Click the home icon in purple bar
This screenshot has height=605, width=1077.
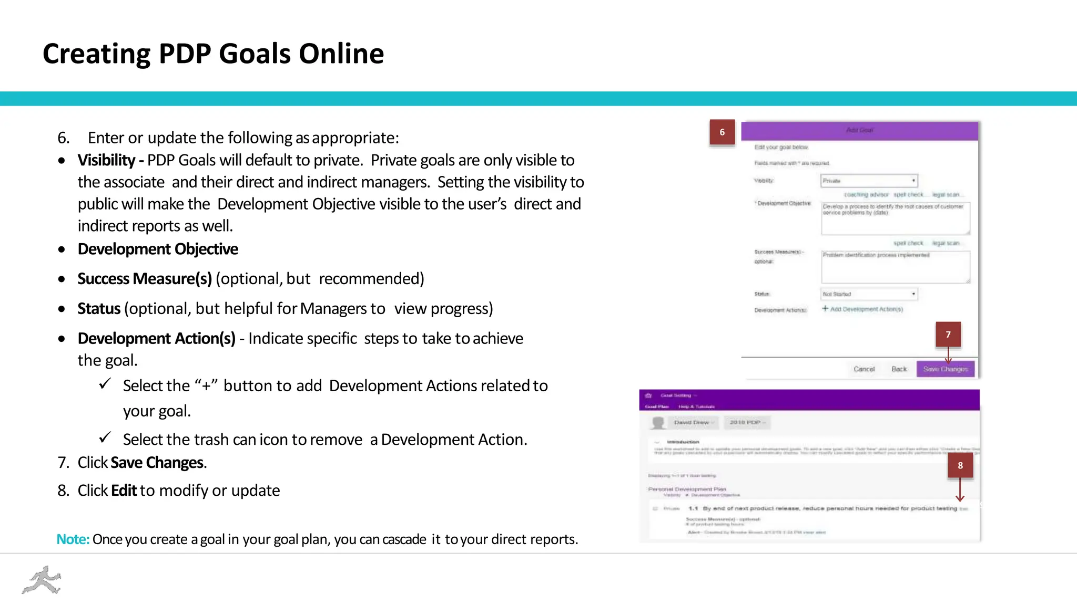point(648,395)
